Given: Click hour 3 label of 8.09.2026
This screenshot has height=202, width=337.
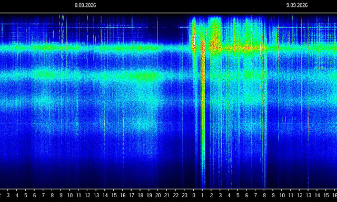Looking at the screenshot, I should point(8,195).
